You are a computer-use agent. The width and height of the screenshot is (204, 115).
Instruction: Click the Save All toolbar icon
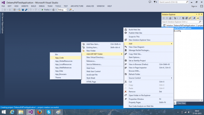[26, 10]
